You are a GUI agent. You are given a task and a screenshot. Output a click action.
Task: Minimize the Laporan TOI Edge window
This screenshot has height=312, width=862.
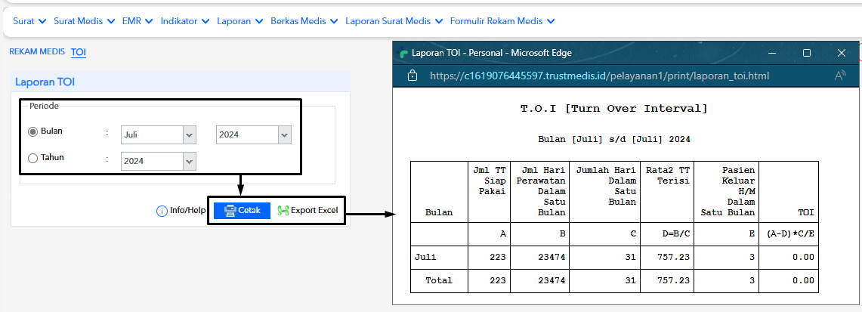[x=772, y=53]
